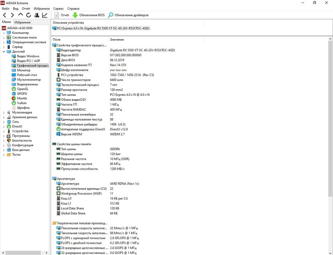Expand the Тесты tree node
Image resolution: width=333 pixels, height=255 pixels.
click(x=4, y=155)
